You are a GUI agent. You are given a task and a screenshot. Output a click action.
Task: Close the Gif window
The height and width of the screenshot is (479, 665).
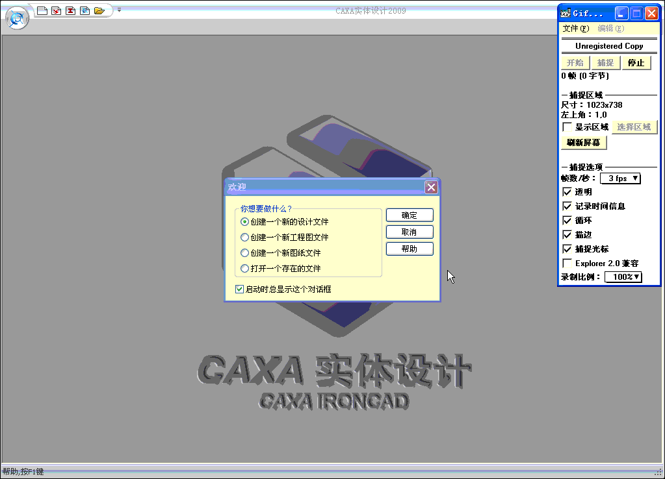pyautogui.click(x=652, y=14)
